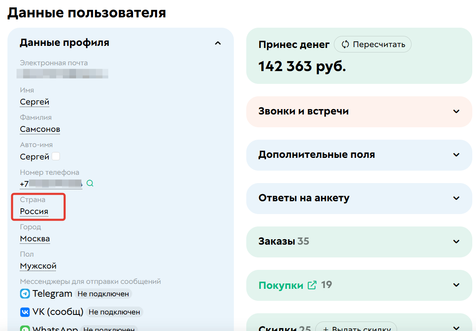Expand the Заказы 35 section
The width and height of the screenshot is (476, 331).
(x=456, y=242)
